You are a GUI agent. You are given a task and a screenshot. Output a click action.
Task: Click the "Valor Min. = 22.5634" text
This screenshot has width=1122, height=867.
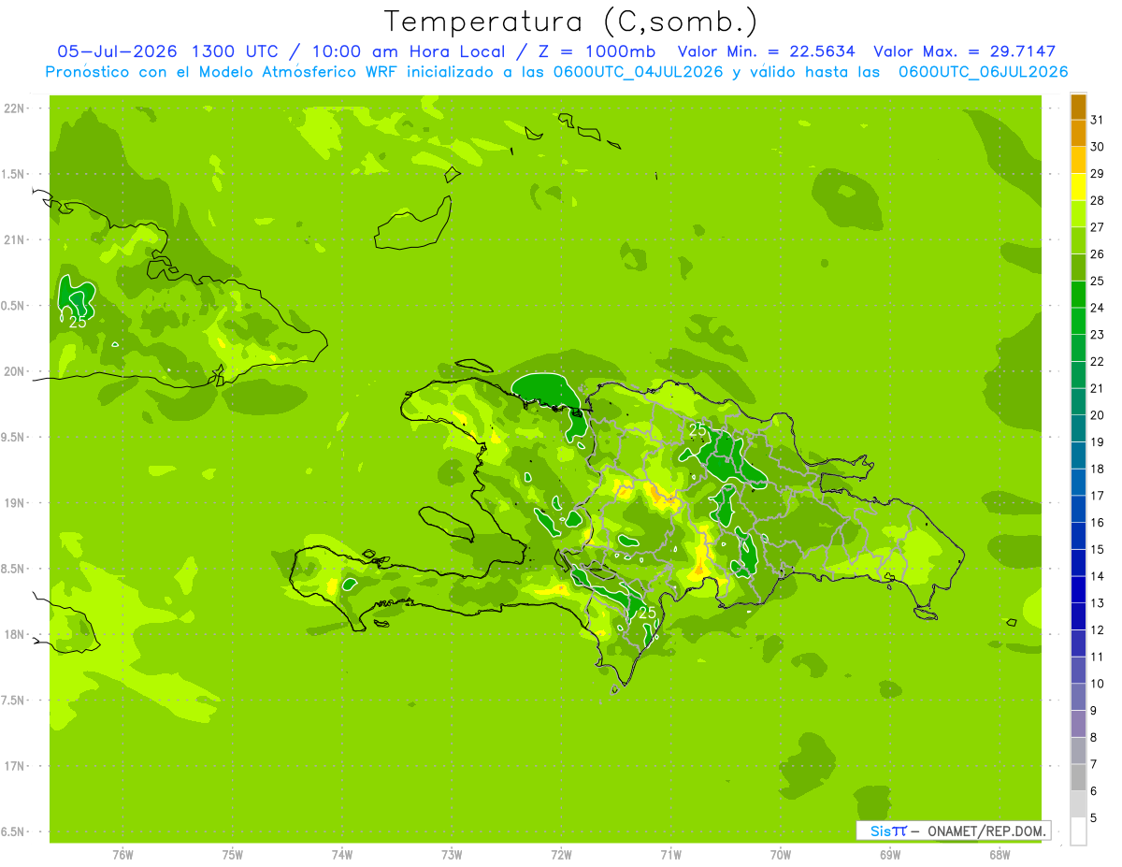[x=766, y=51]
